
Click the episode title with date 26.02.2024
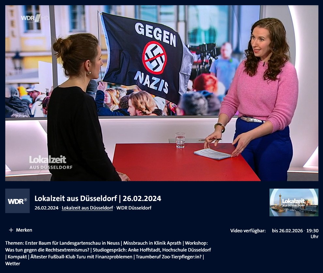point(99,198)
